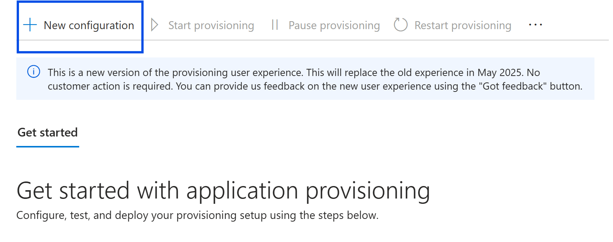Switch to the Get started tab
The height and width of the screenshot is (242, 613).
[48, 132]
